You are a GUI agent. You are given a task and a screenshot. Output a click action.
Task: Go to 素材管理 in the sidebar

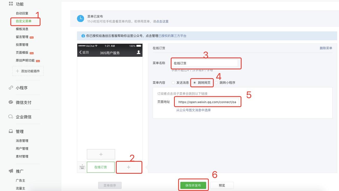[x=22, y=156]
